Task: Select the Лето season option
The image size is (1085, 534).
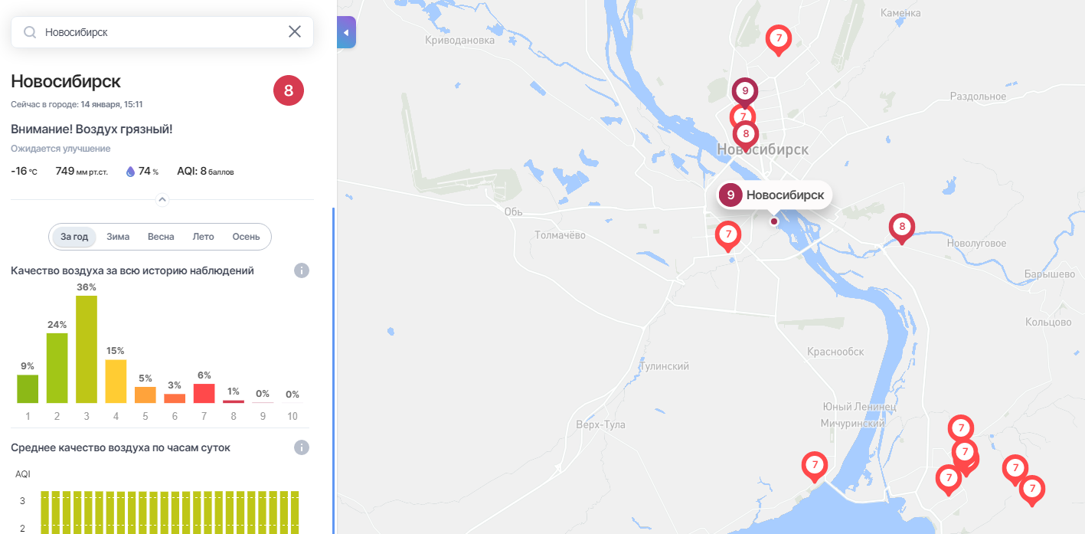Action: (x=203, y=237)
